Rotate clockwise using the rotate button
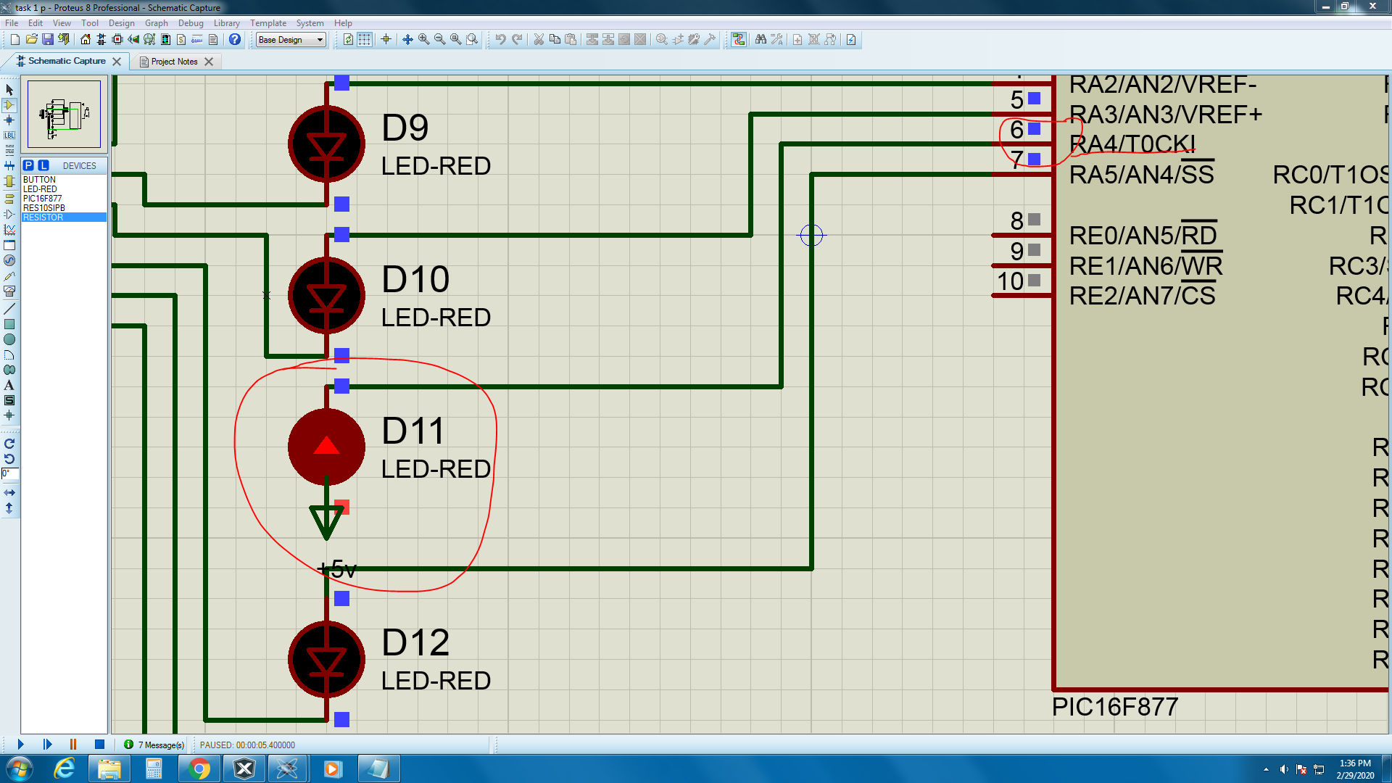The height and width of the screenshot is (783, 1392). pyautogui.click(x=9, y=444)
